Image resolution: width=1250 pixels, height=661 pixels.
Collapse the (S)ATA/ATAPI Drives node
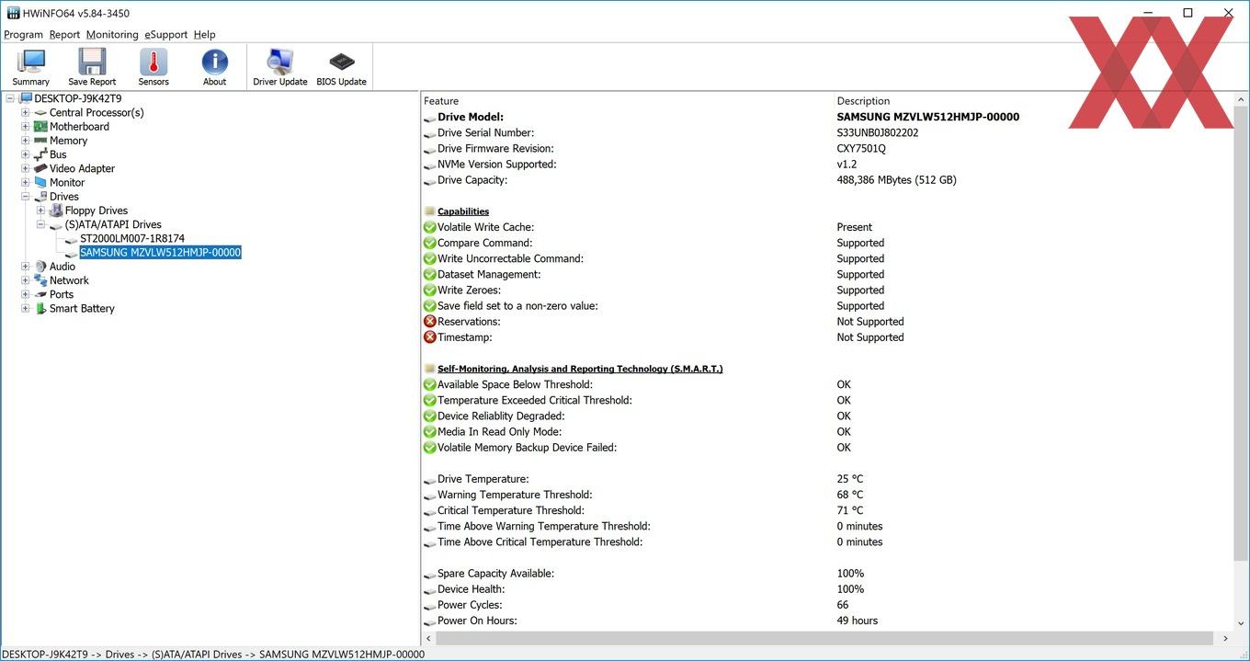click(x=40, y=224)
